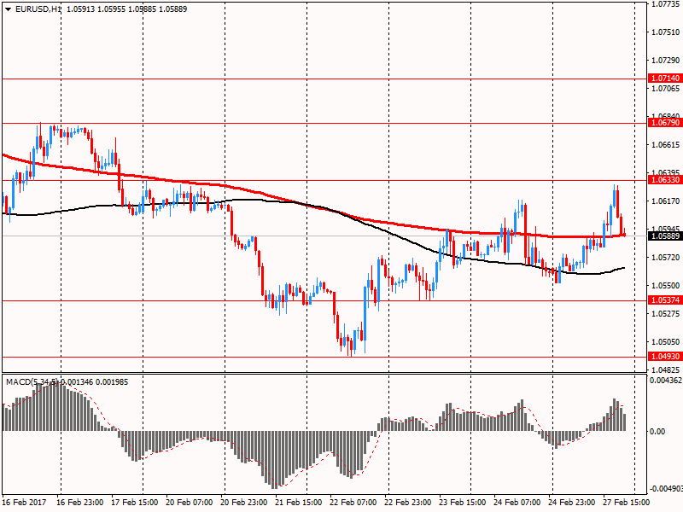Screen dimensions: 683x512
Task: Open the chart dropdown arrow beside EURUSD,H1
Action: point(8,9)
